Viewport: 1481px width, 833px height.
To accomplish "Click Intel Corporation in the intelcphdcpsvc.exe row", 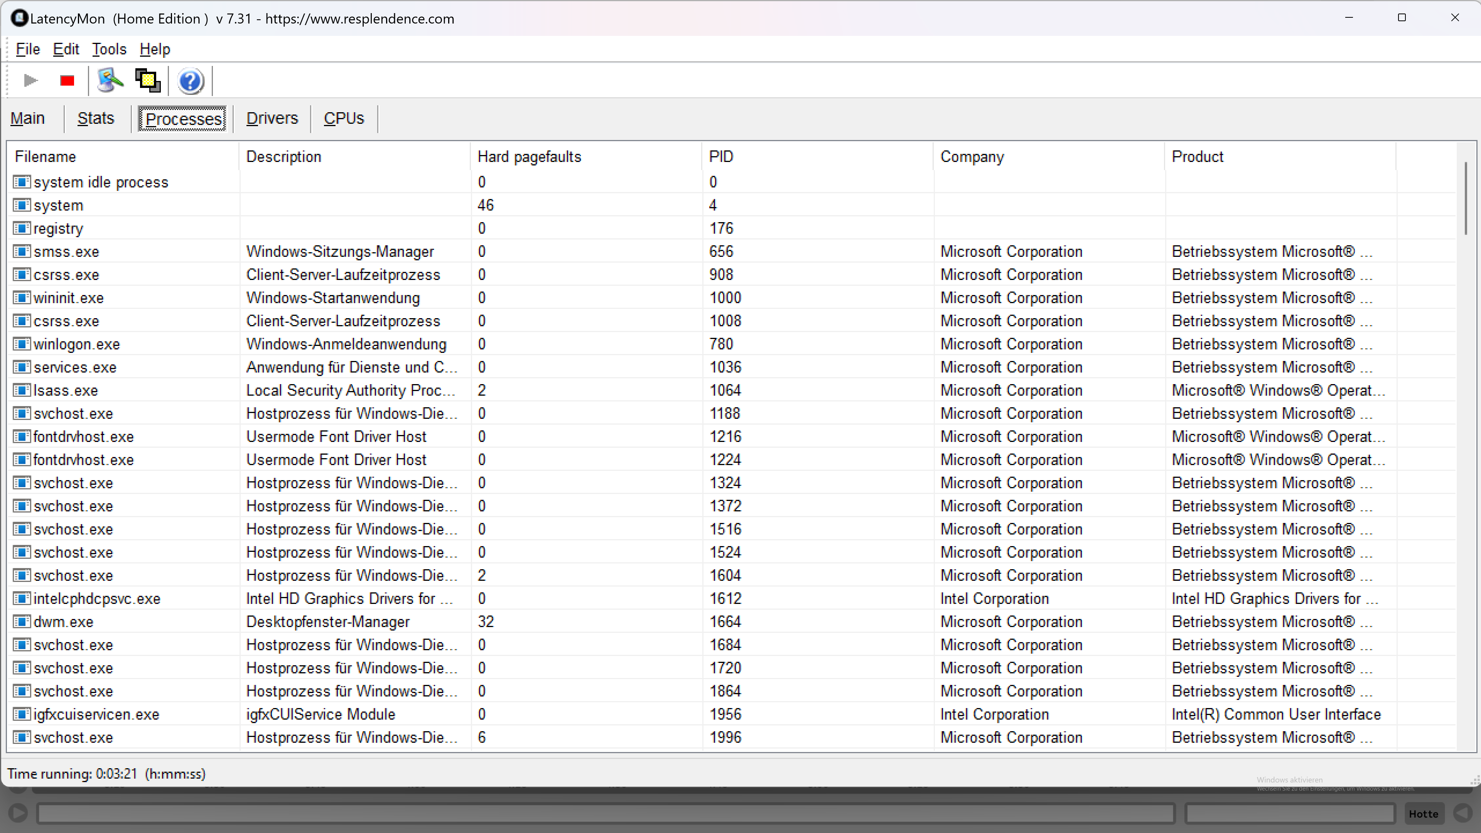I will point(994,599).
